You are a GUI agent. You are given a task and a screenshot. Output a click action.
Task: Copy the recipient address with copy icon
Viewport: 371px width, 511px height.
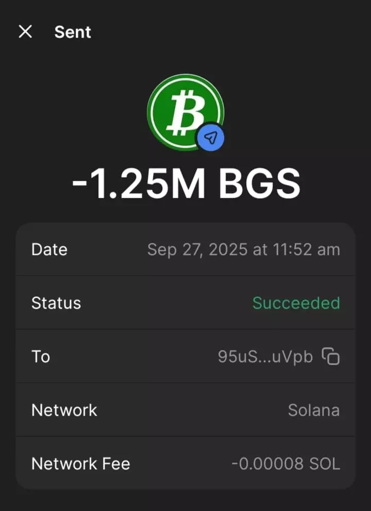pos(331,356)
